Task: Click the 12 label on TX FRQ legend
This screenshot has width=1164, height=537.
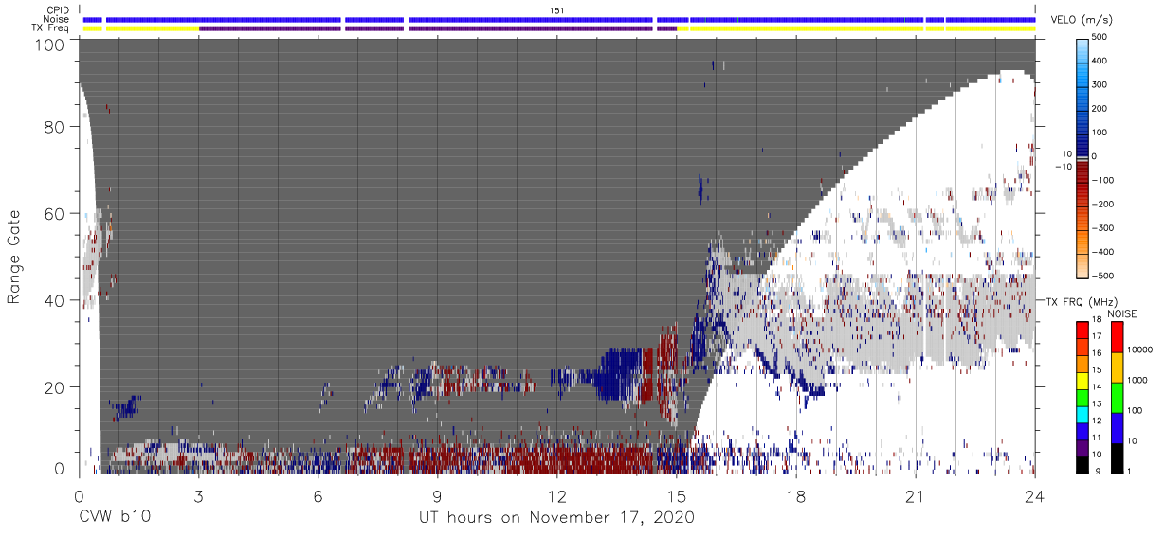Action: pyautogui.click(x=1097, y=421)
